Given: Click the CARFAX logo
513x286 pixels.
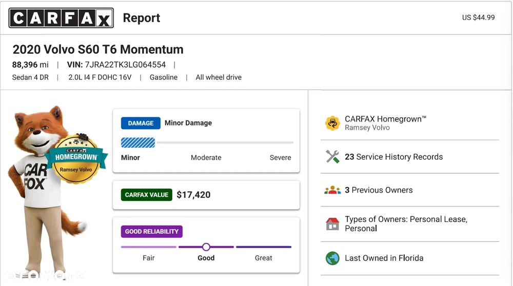Looking at the screenshot, I should [61, 18].
